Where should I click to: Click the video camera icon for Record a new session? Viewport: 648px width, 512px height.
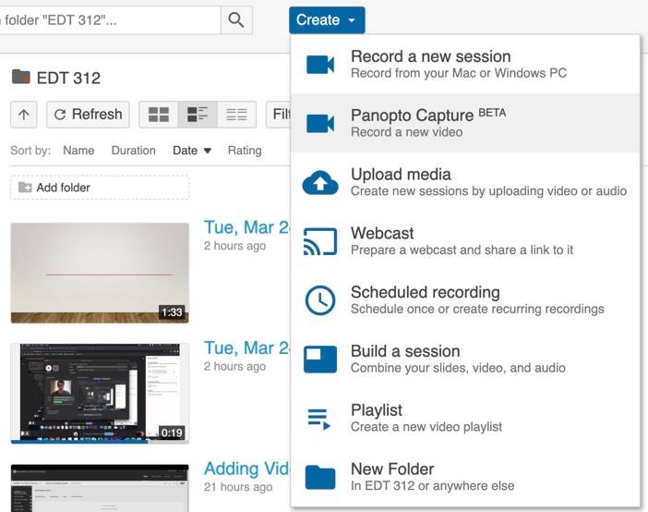[x=319, y=65]
